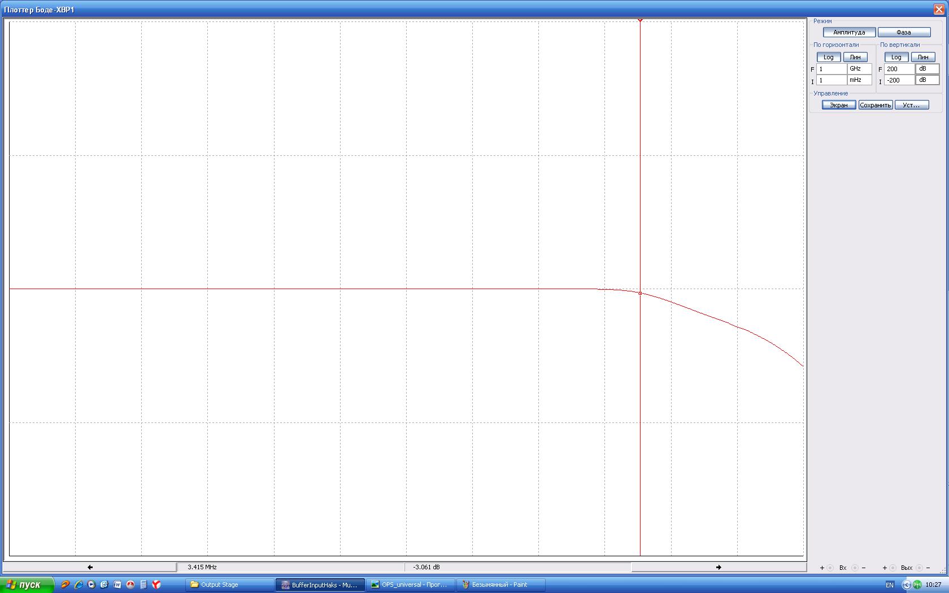
Task: Switch to the BufferInputHaks taskbar window
Action: pos(320,585)
